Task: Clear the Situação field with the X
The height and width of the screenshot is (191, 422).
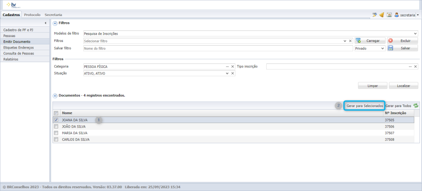Action: (x=232, y=73)
